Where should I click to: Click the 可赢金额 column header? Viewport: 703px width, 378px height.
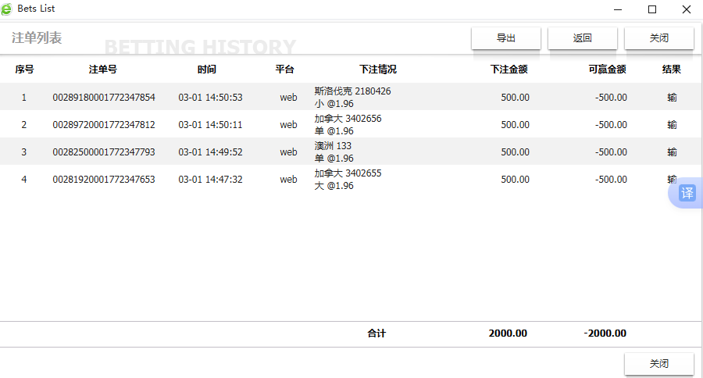607,70
